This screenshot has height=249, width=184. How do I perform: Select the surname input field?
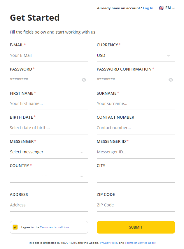136,104
